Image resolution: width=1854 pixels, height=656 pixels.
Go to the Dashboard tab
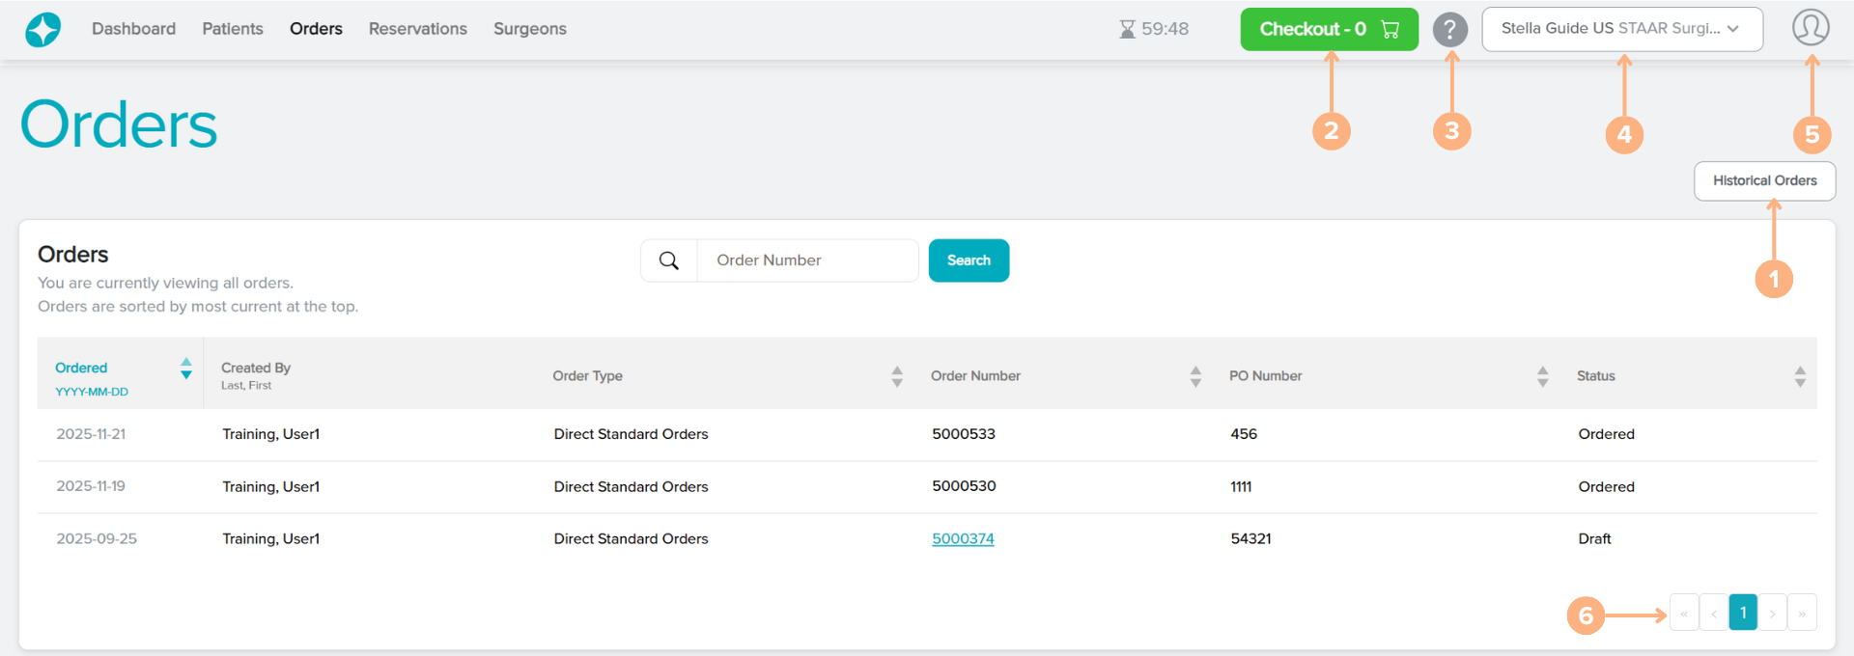pos(133,29)
